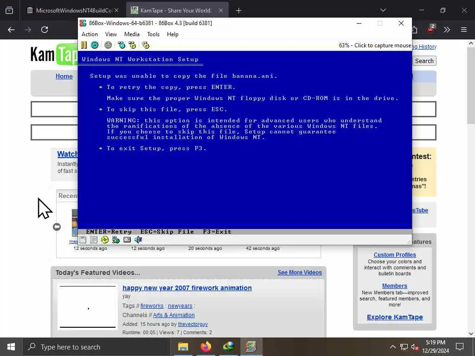475x356 pixels.
Task: Click the 'fireworks' tag link
Action: (152, 306)
